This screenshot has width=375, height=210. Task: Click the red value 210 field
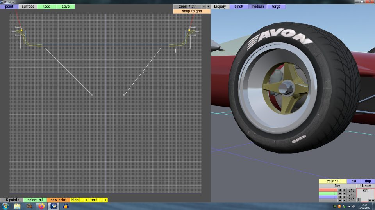(351, 191)
